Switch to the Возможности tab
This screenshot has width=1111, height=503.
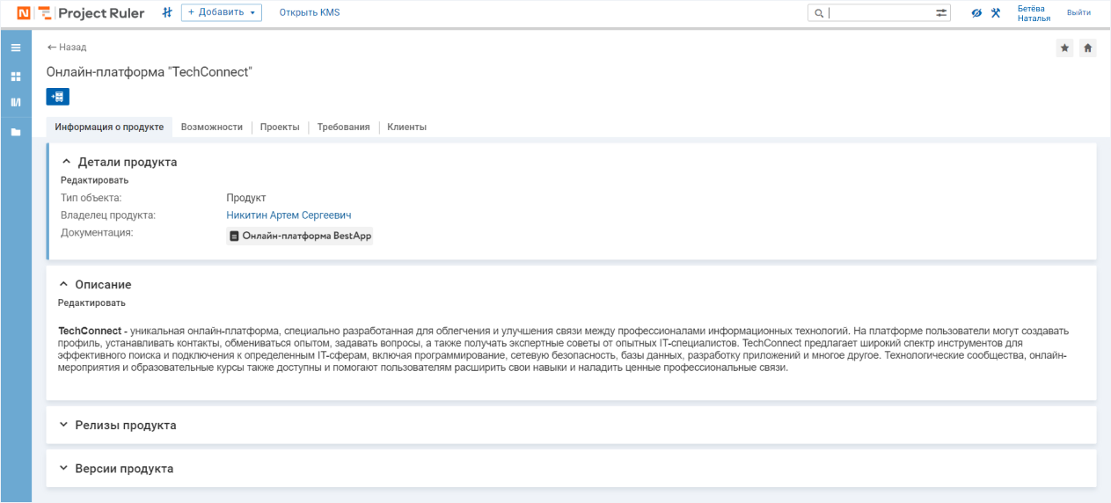(x=212, y=127)
